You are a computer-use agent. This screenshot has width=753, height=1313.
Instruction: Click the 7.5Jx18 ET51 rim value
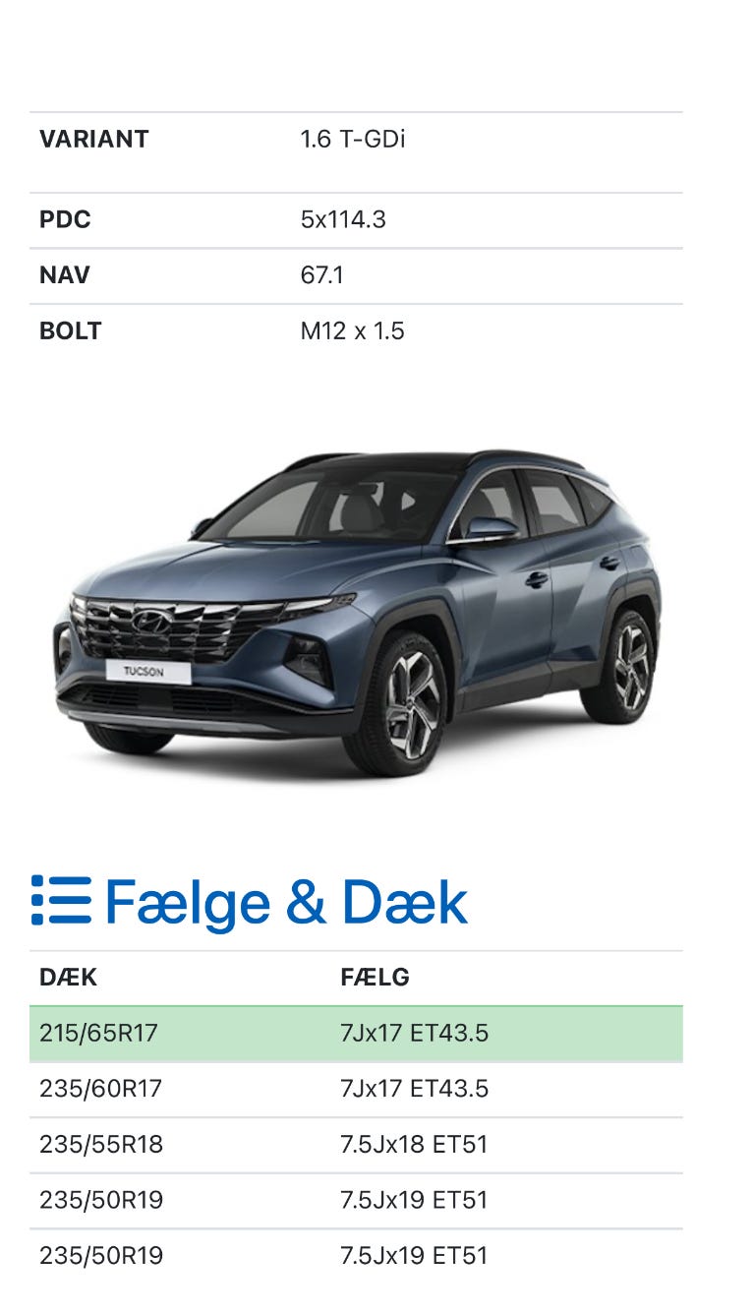click(x=414, y=1145)
